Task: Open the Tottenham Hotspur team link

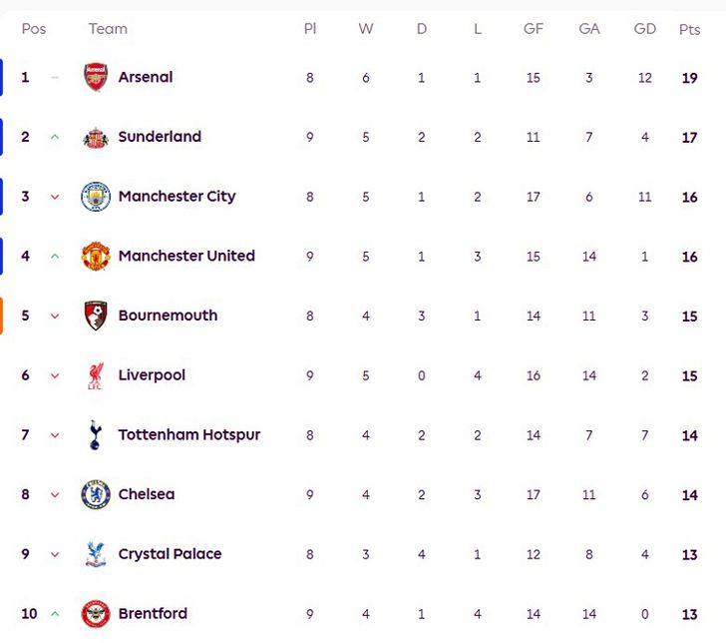Action: pos(189,435)
